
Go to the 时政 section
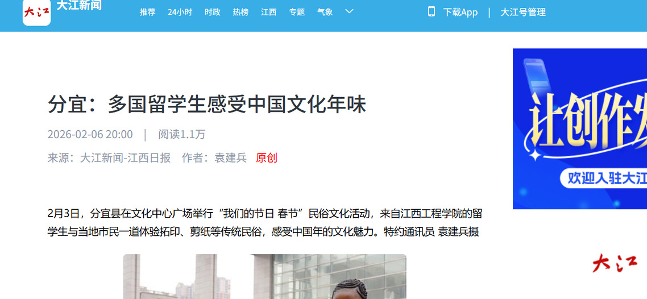click(213, 12)
